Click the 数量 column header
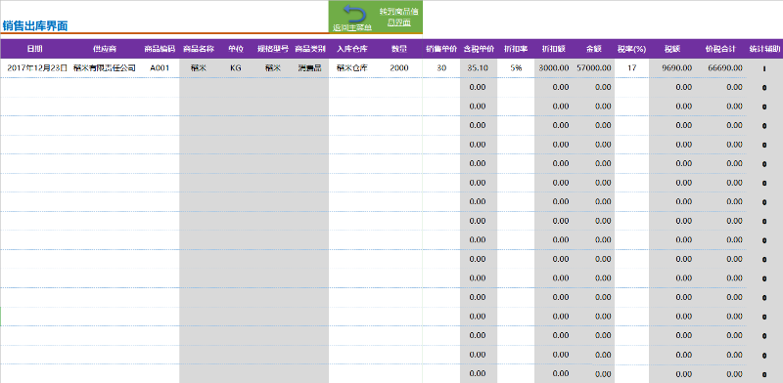The height and width of the screenshot is (383, 783). 398,49
